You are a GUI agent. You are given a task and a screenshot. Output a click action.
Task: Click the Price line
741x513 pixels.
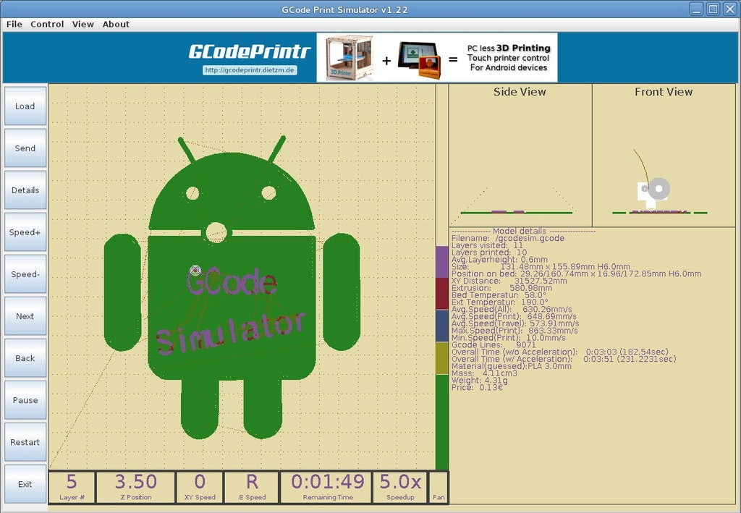(477, 387)
